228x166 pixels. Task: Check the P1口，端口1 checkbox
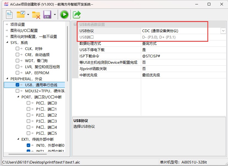29,109
